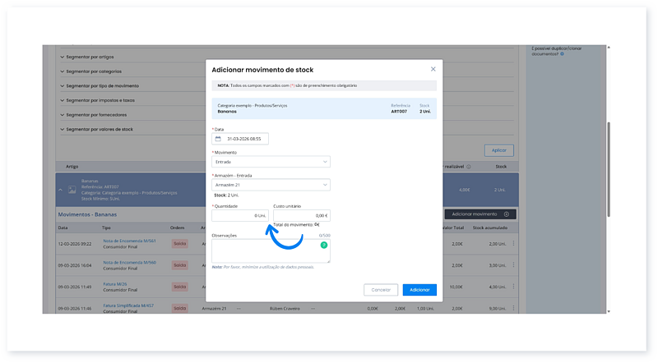
Task: Open the Movimento dropdown set to Entrada
Action: (271, 162)
